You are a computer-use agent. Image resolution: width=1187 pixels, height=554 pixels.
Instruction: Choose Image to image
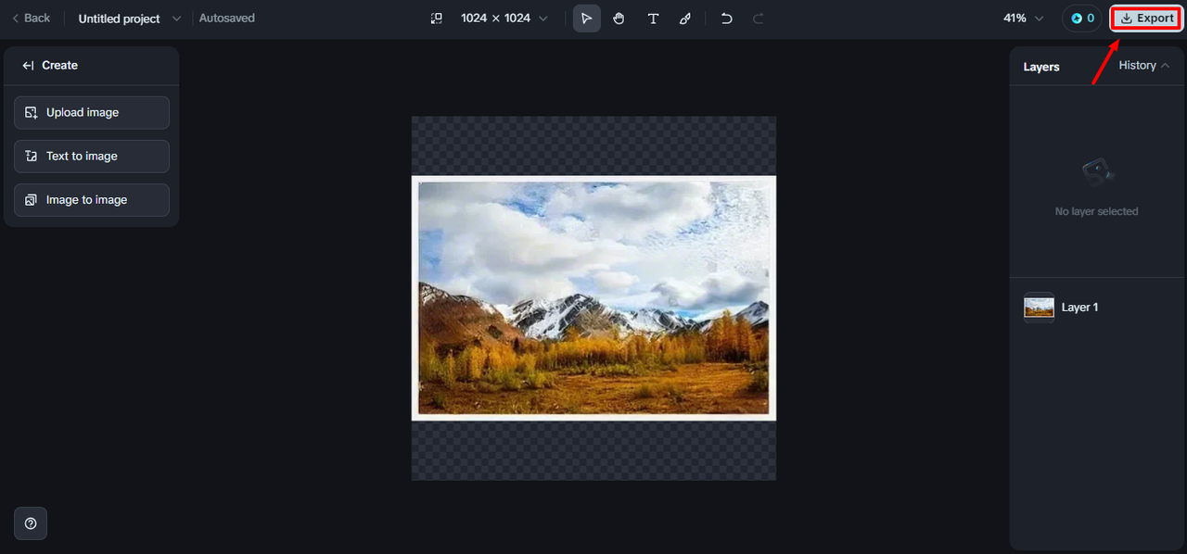click(x=92, y=200)
